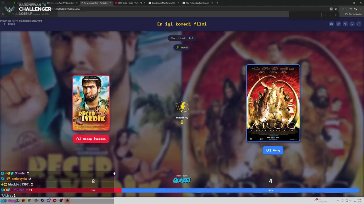This screenshot has height=204, width=364.
Task: Click the ÇIKIŞ back arrow link
Action: click(9, 24)
